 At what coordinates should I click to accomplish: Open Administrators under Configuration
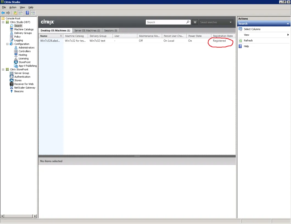[27, 48]
